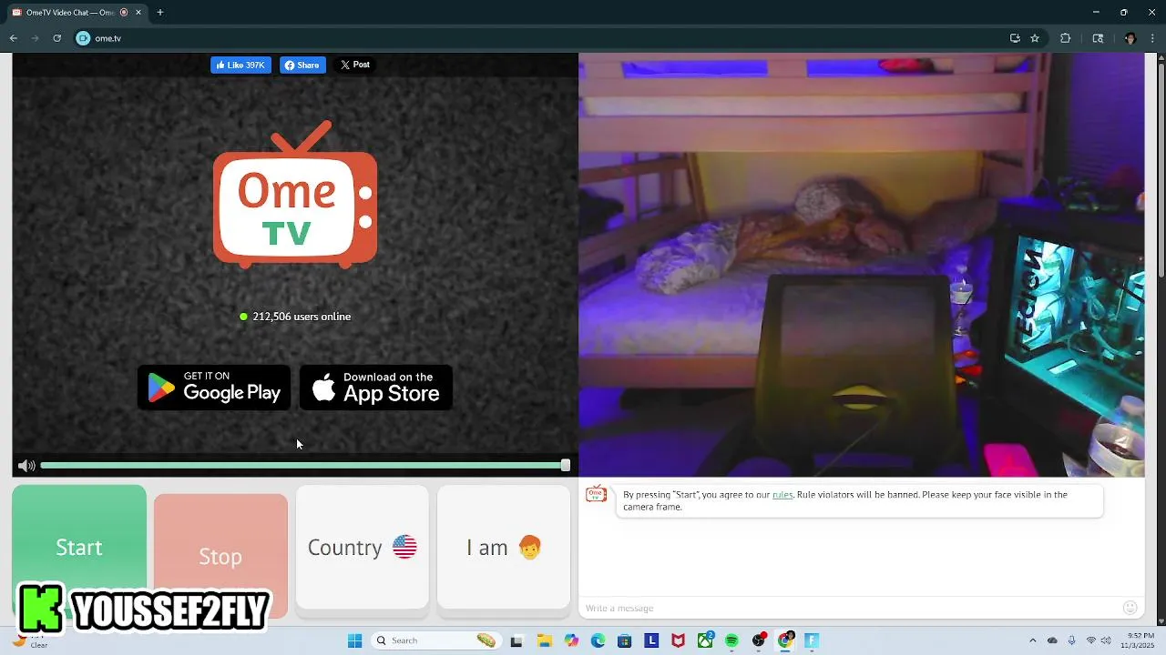Open Task View on taskbar
This screenshot has height=655, width=1166.
517,640
